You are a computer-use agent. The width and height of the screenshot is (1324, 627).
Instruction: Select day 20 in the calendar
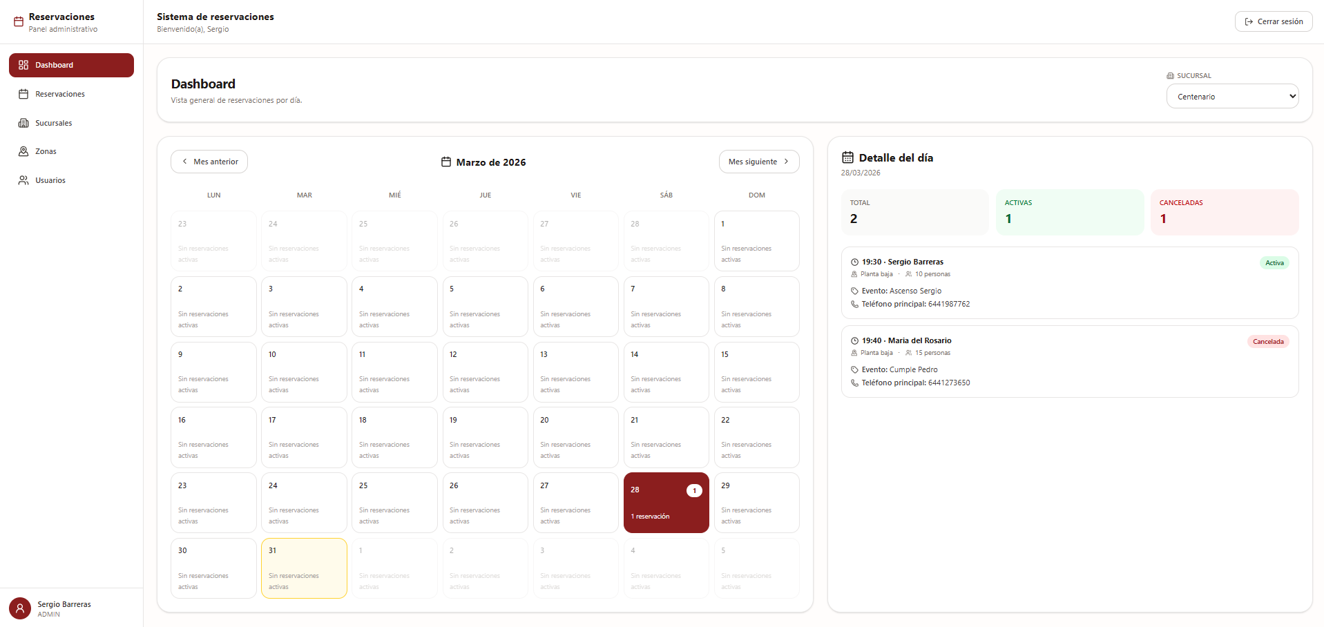[x=576, y=438]
